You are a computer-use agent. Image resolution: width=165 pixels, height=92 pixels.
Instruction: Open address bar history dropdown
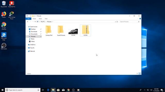(115, 22)
